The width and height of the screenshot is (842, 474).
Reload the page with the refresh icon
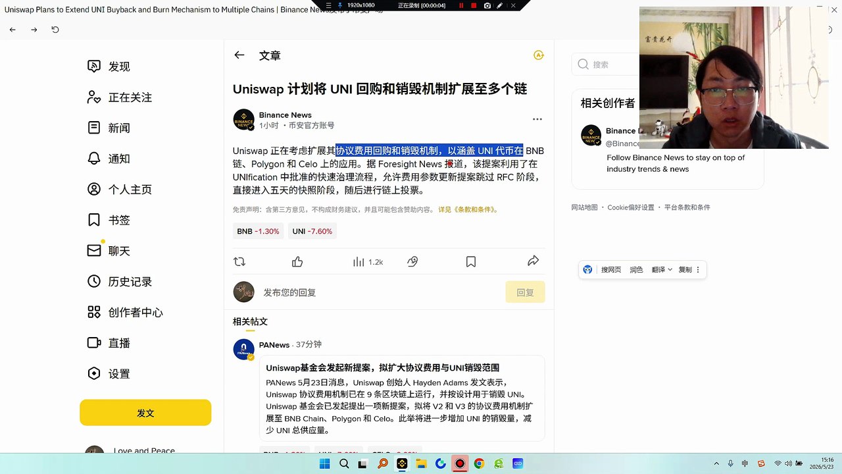click(55, 30)
